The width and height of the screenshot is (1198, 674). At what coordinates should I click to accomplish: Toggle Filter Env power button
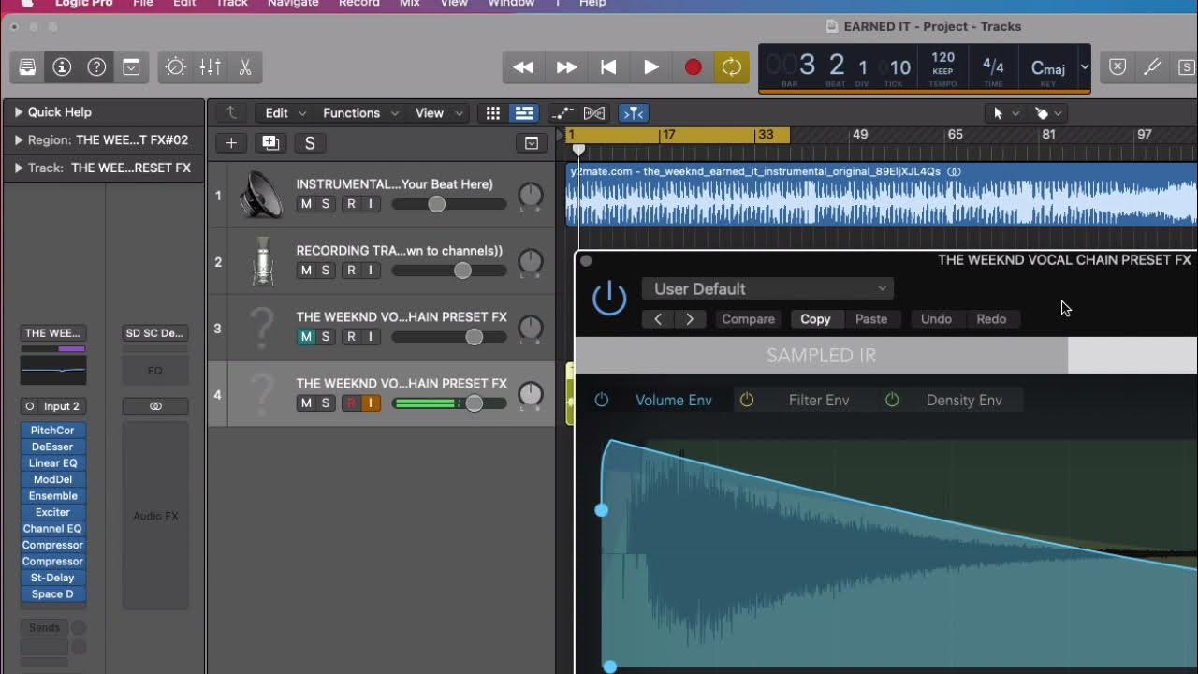pyautogui.click(x=747, y=400)
